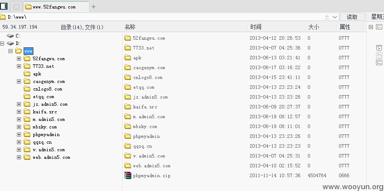The width and height of the screenshot is (384, 191).
Task: Click the phpmyadmin folder icon in file list
Action: 127,136
